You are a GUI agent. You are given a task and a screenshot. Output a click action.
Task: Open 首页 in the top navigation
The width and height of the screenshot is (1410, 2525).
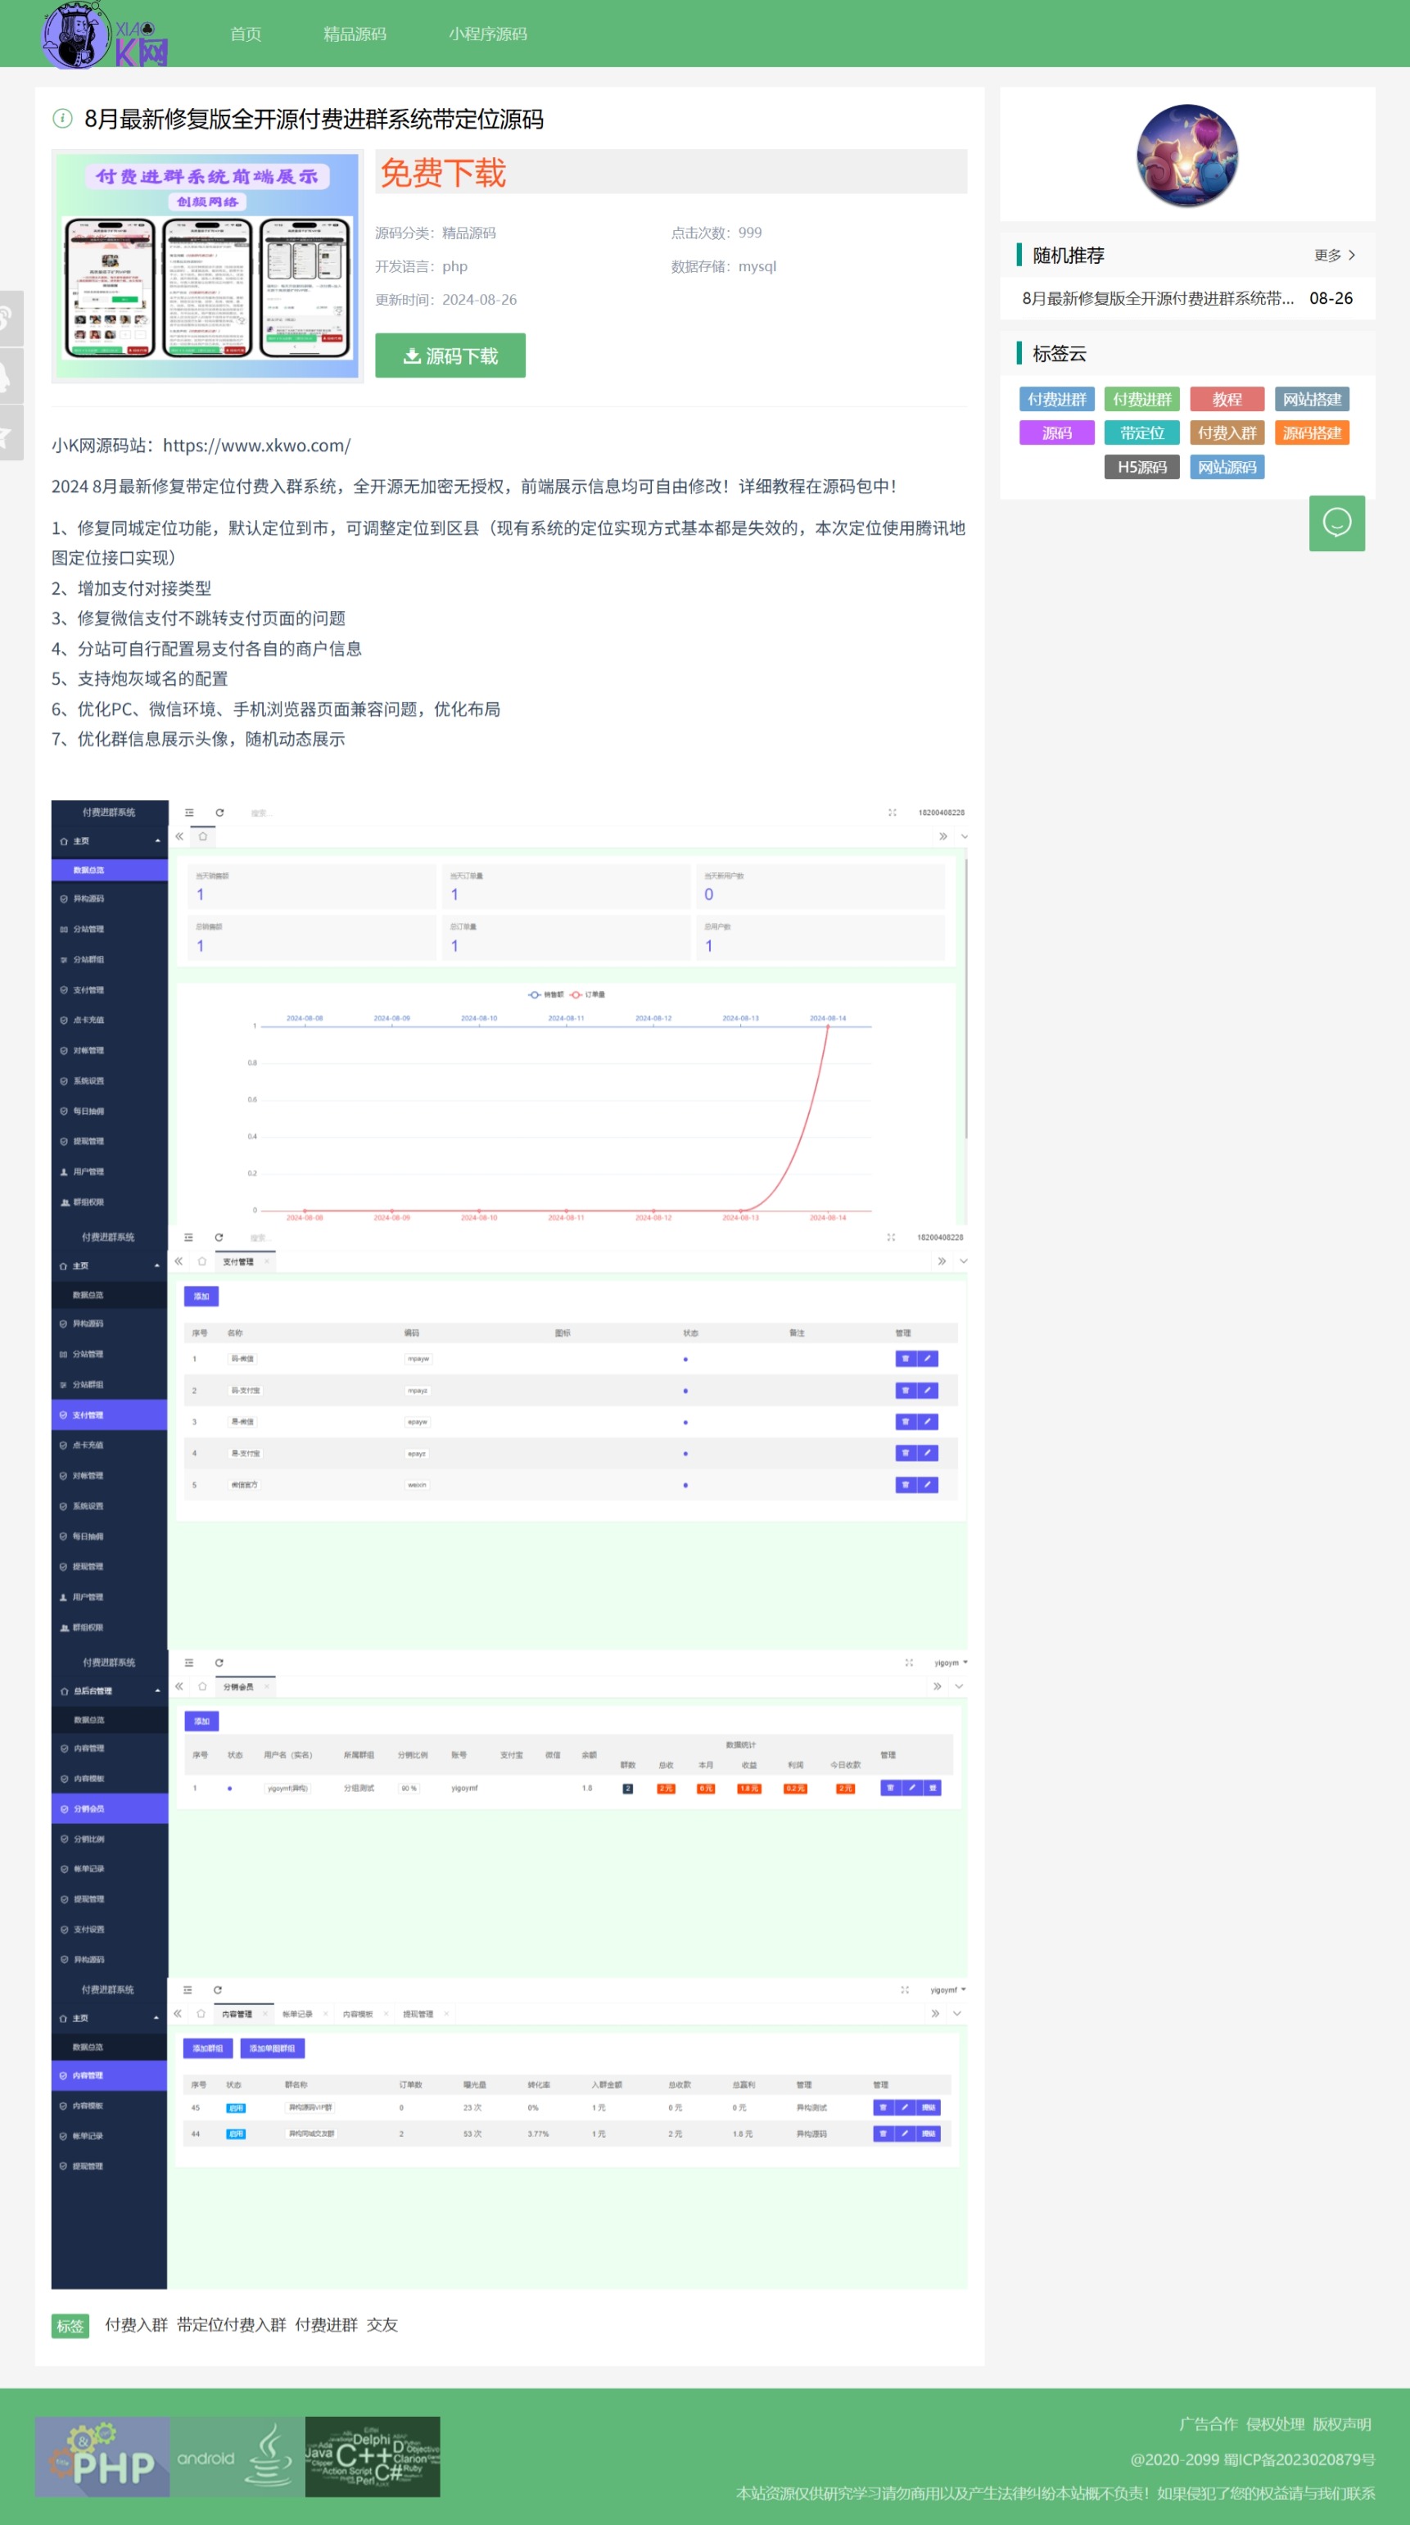pyautogui.click(x=245, y=34)
